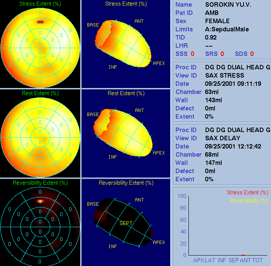Click the SDS score value 0
Viewport: 271px width, 266px height.
(252, 54)
